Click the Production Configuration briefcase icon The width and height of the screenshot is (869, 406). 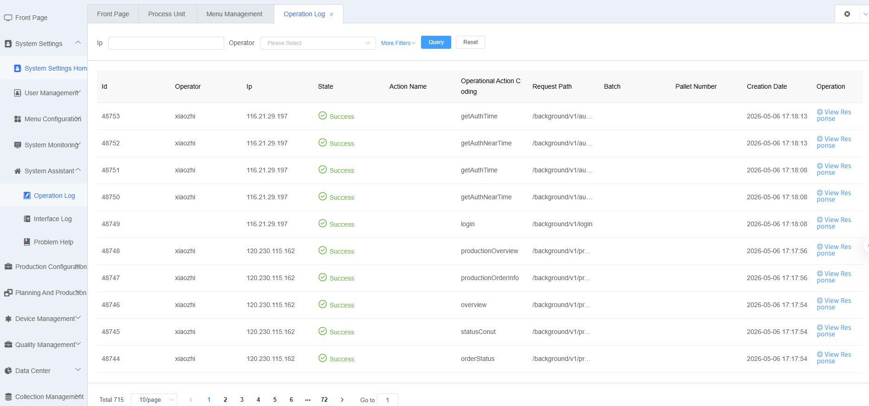(8, 267)
